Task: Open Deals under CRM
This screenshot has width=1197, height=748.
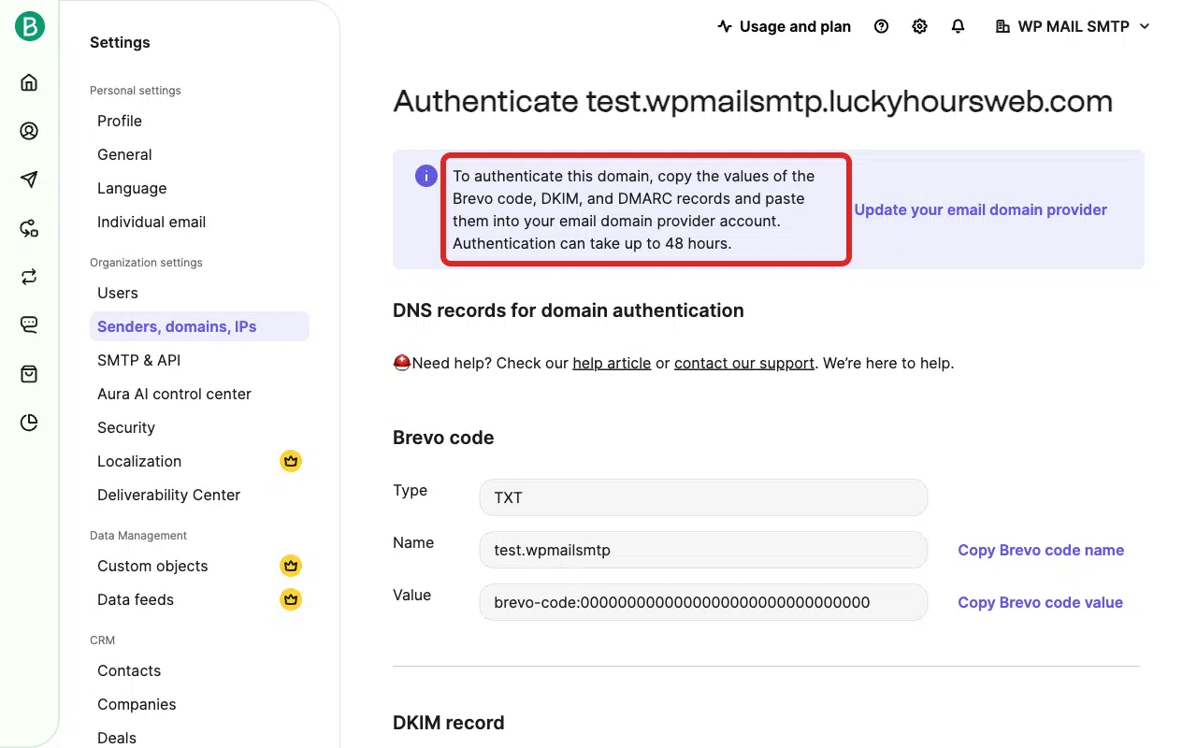Action: coord(117,738)
